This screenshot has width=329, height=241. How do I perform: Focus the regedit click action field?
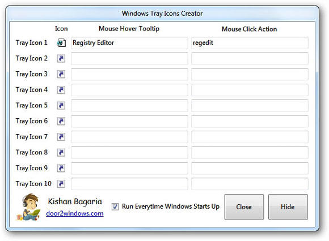[250, 43]
